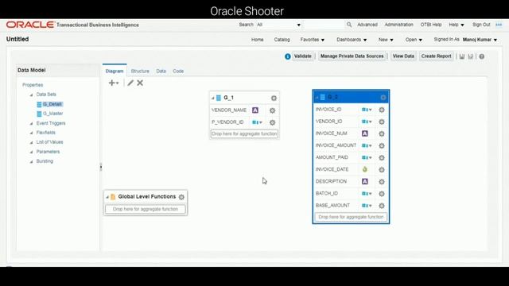Viewport: 509px width, 286px height.
Task: Click the search magnifier icon
Action: pos(349,25)
